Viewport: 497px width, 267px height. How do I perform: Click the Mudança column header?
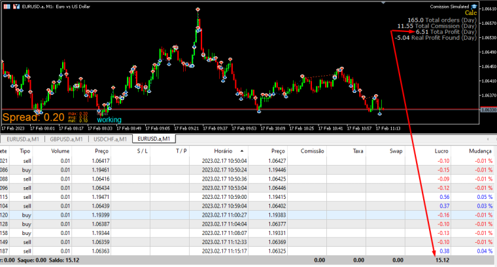480,151
